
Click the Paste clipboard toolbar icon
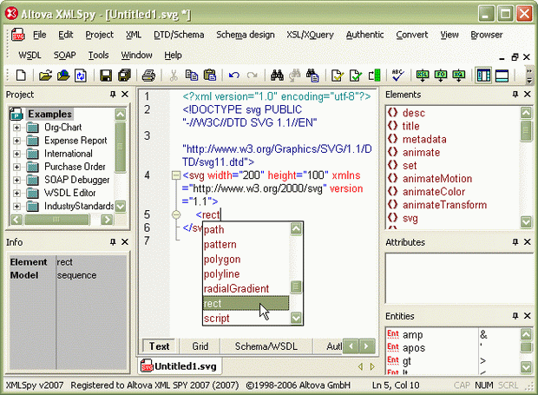[x=209, y=76]
